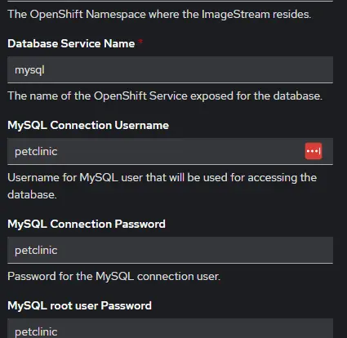
Task: Click the 'Username for MySQL user' description text
Action: (x=162, y=186)
